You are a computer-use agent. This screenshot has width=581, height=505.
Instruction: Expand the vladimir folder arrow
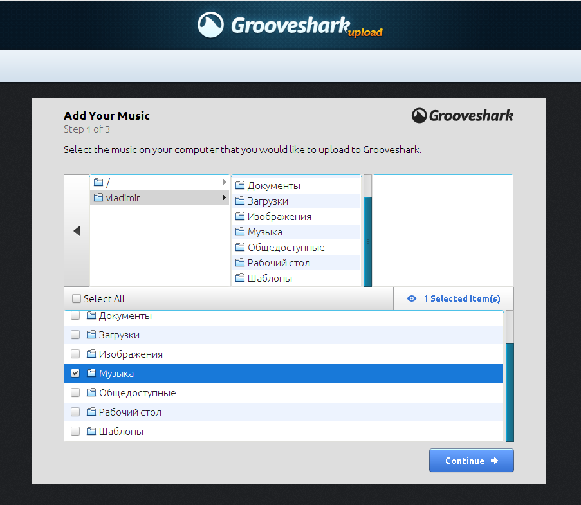[224, 197]
